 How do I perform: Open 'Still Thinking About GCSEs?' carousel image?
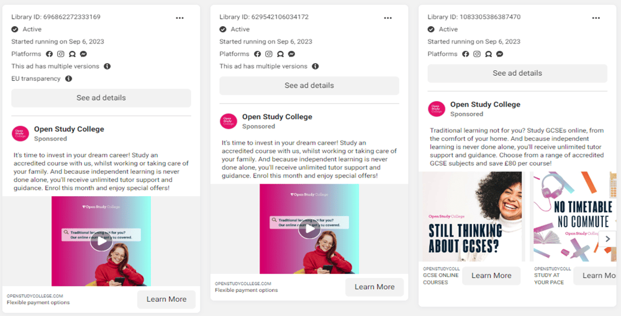pos(470,217)
